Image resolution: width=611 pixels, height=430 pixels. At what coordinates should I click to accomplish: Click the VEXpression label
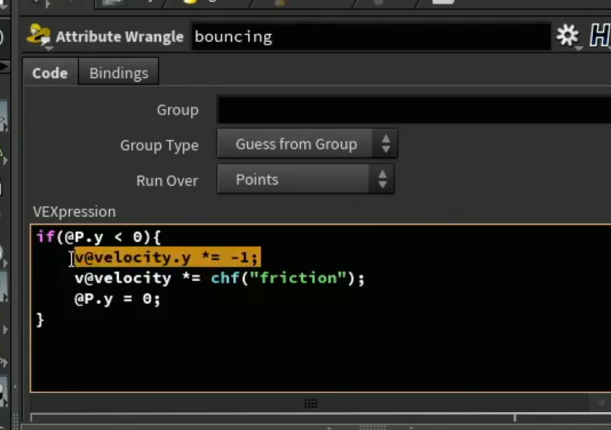pyautogui.click(x=74, y=212)
